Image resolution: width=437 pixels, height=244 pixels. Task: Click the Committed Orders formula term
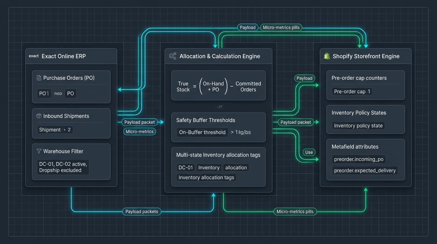coord(248,86)
